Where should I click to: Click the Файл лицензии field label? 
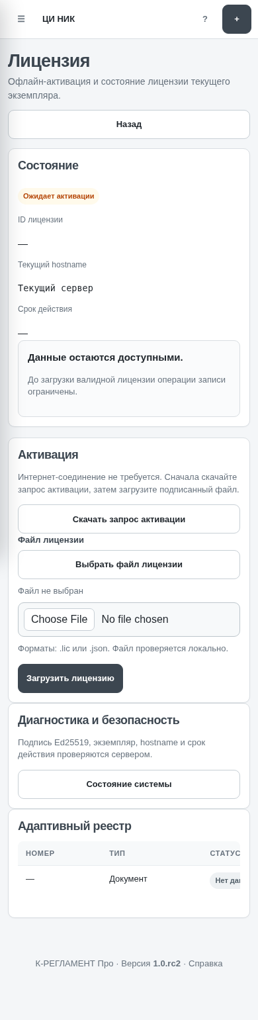pos(51,540)
